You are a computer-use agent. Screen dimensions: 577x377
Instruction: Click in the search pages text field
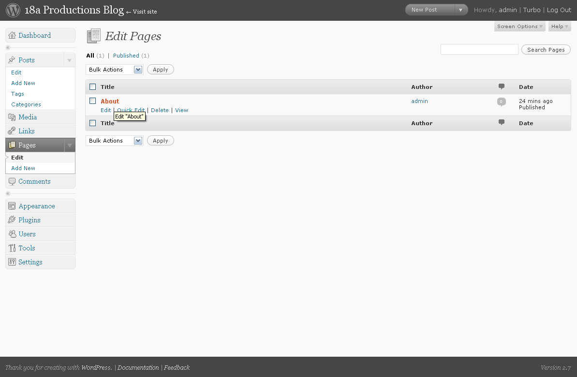[x=479, y=49]
